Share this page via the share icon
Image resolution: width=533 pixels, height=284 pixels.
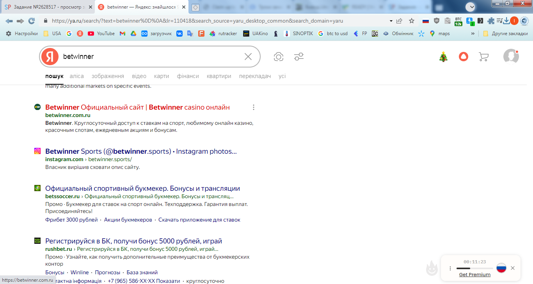[x=399, y=21]
